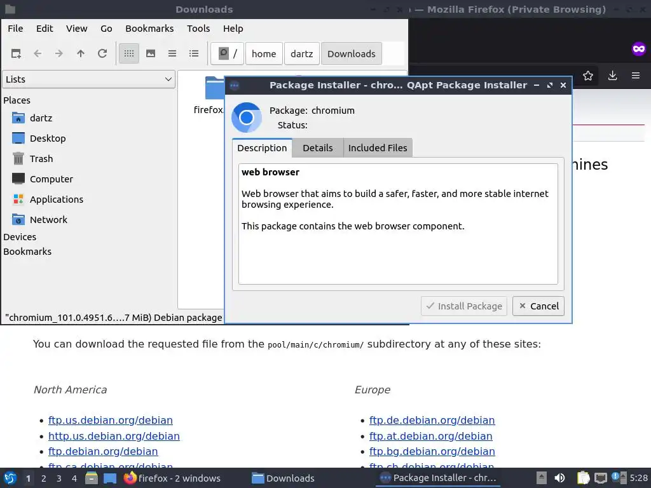
Task: Open ftp.us.debian.org/debian mirror link
Action: tap(111, 421)
